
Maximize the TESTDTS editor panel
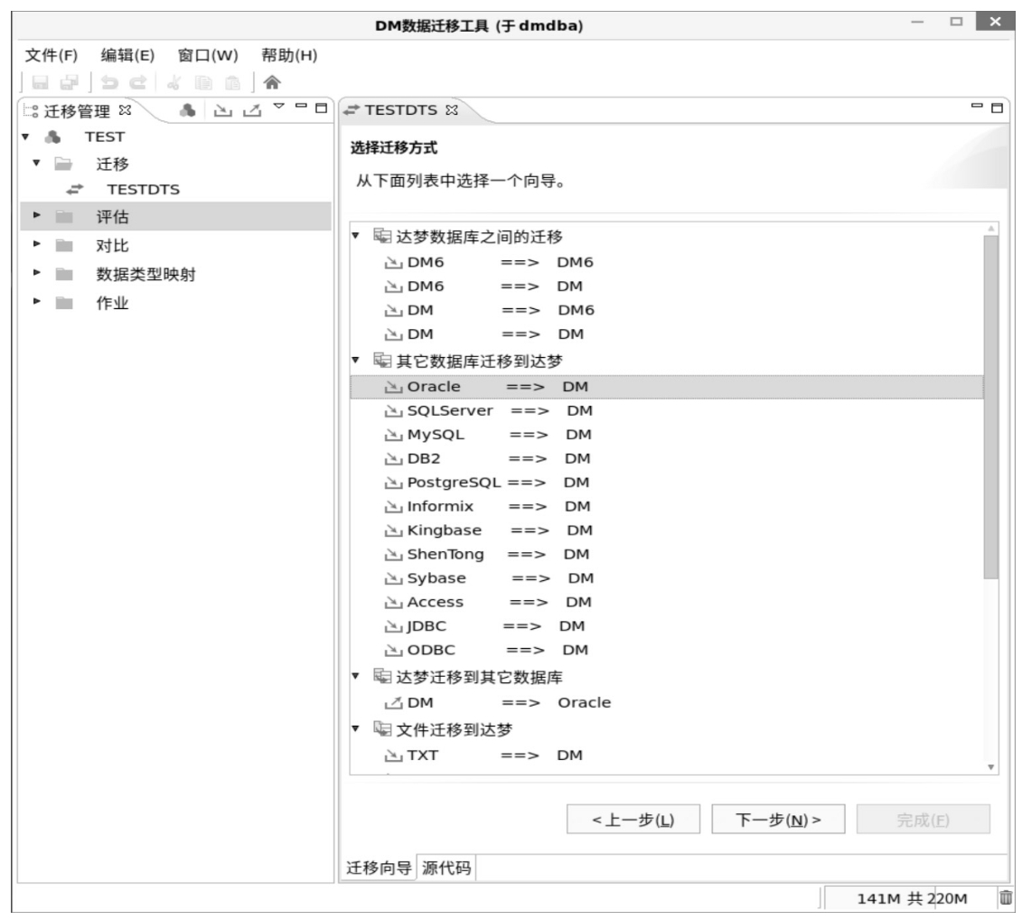pos(999,109)
